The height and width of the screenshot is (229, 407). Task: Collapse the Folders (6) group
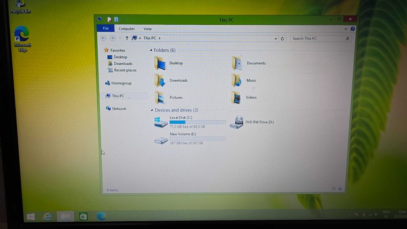tap(151, 50)
